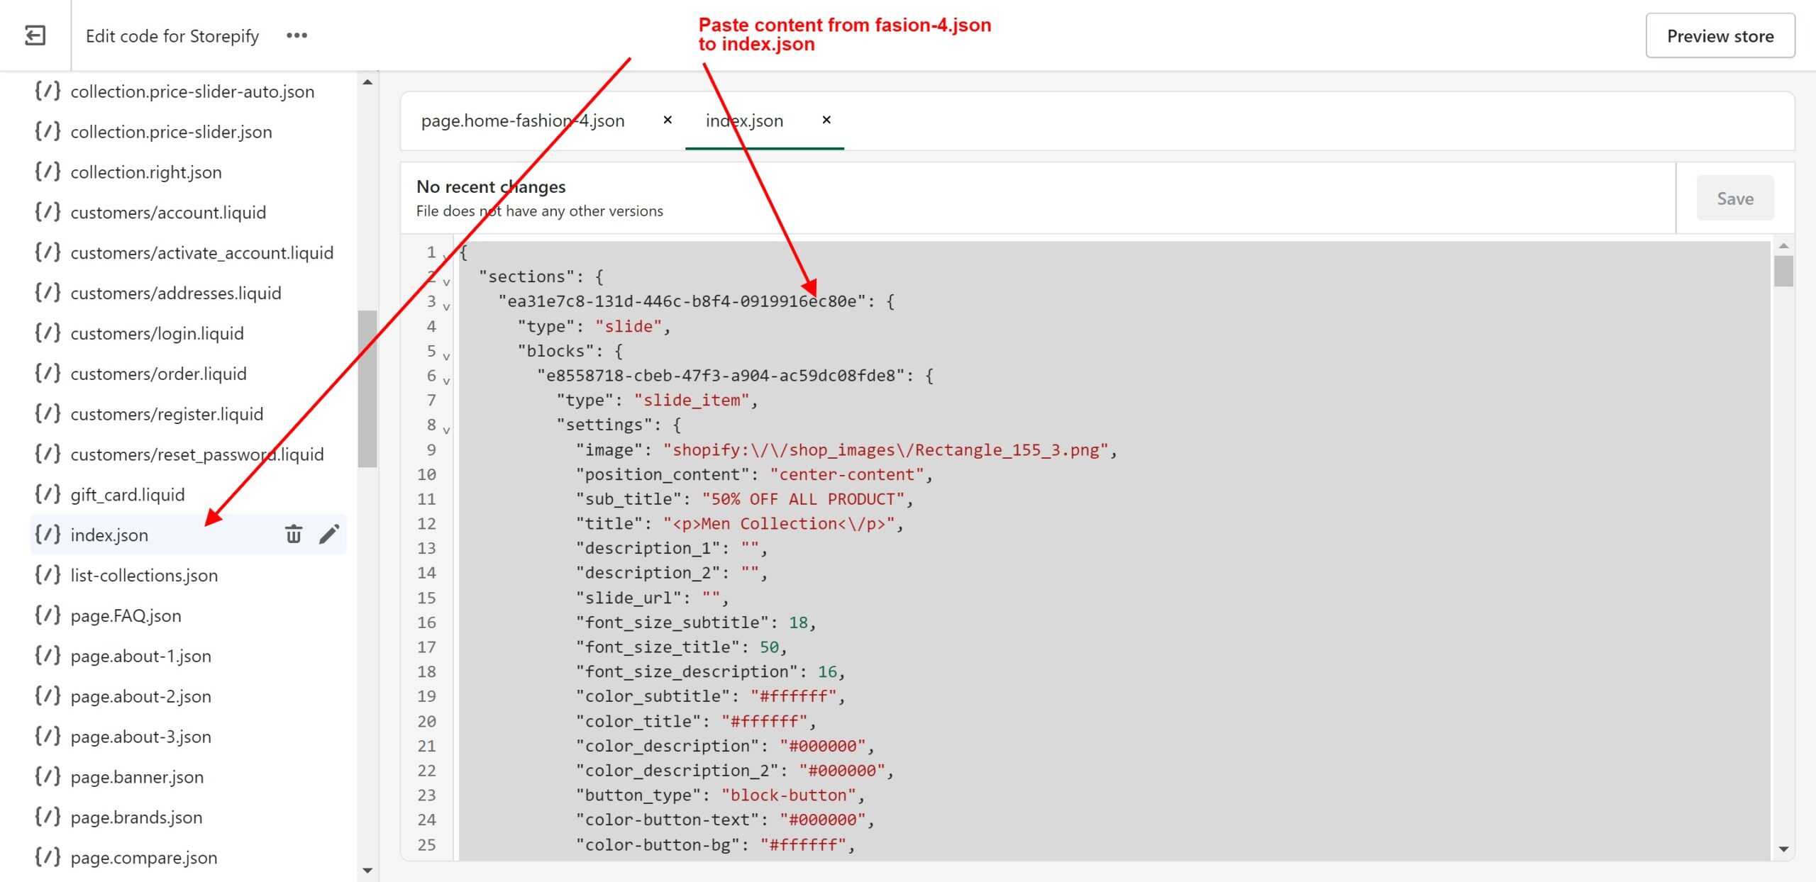Select the index.json editor tab
This screenshot has width=1816, height=882.
[x=744, y=121]
